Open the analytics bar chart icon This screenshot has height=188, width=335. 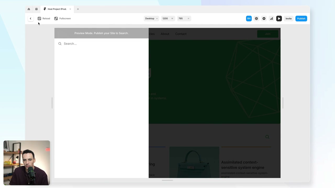[271, 19]
